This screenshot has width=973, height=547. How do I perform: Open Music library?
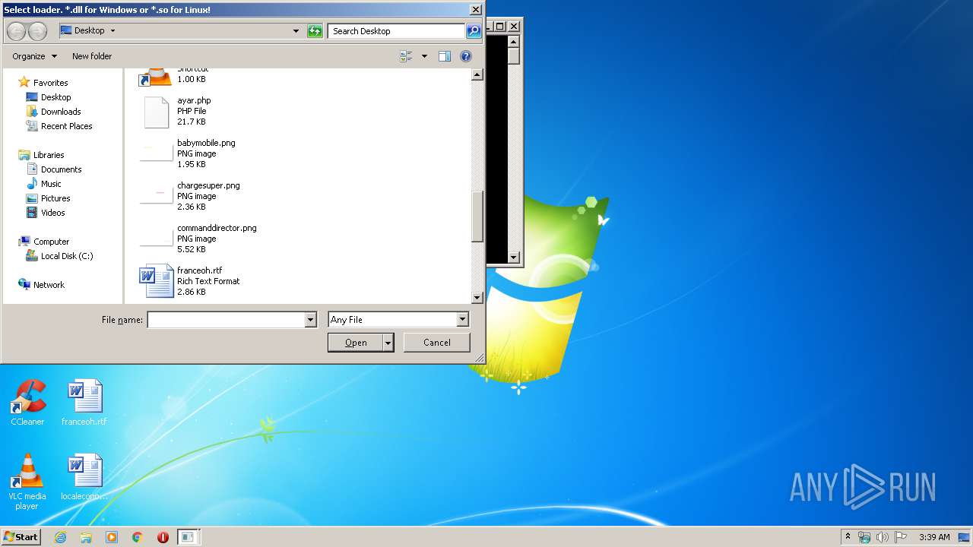(x=51, y=184)
